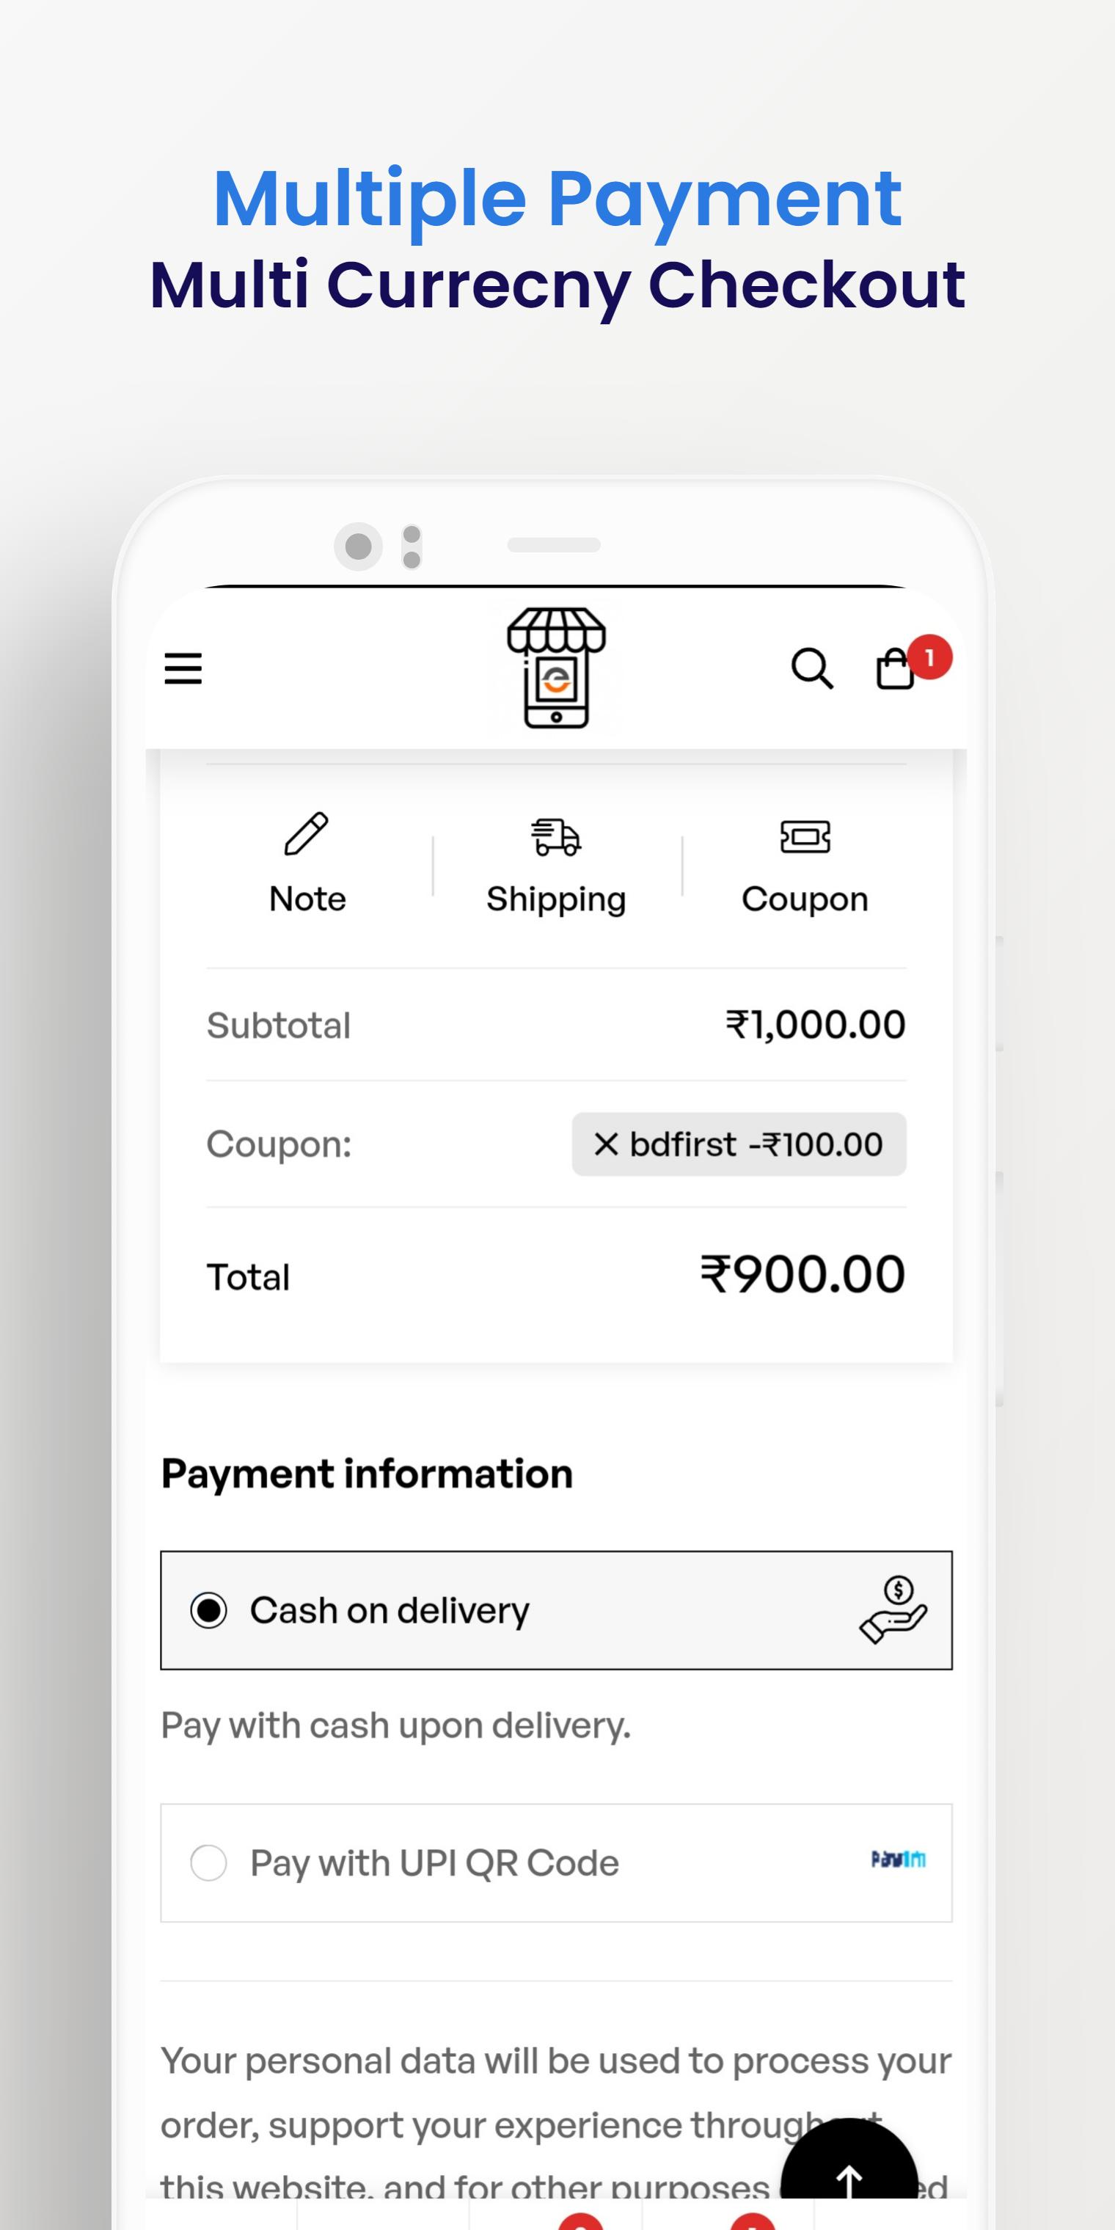Tap the search magnifier icon

coord(812,669)
